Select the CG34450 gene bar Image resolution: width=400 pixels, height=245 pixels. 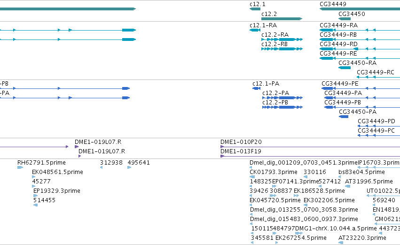point(345,19)
